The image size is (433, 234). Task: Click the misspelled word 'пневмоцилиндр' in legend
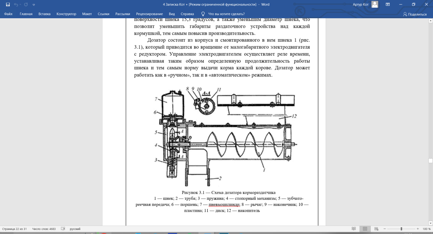point(224,204)
